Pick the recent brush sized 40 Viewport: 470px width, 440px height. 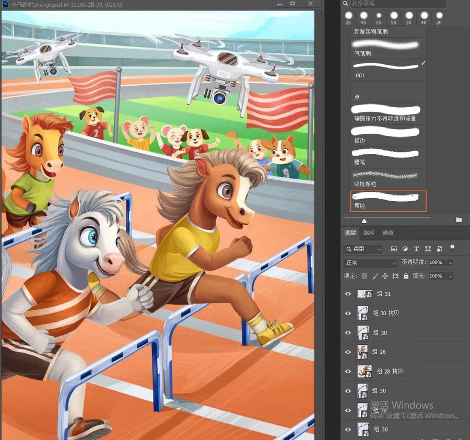424,18
